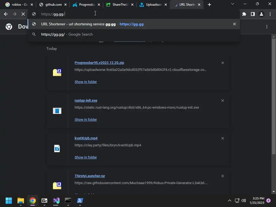Click the address bar with https://gg.gg/

point(134,14)
